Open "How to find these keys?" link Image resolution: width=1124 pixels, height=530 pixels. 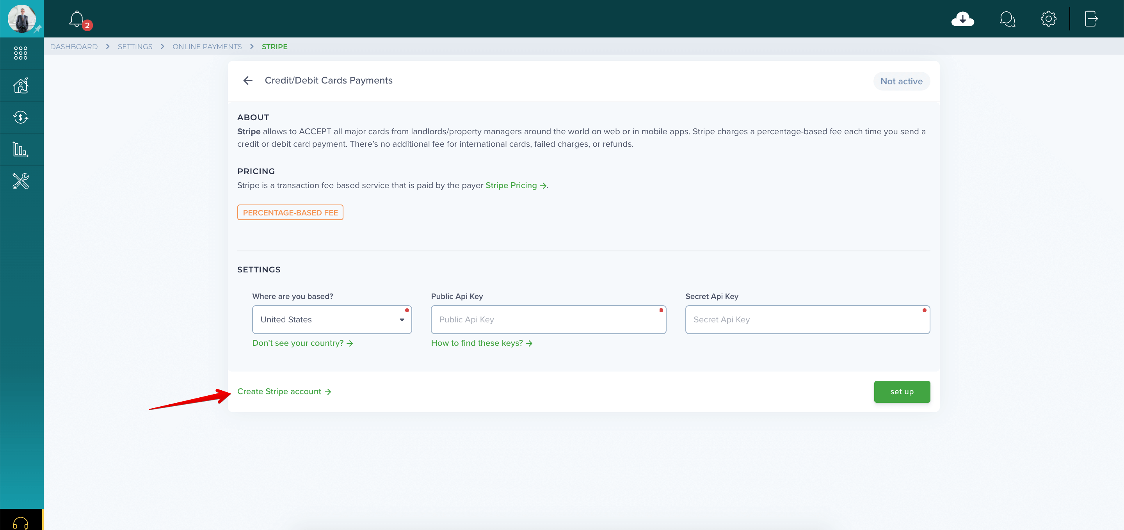click(482, 343)
